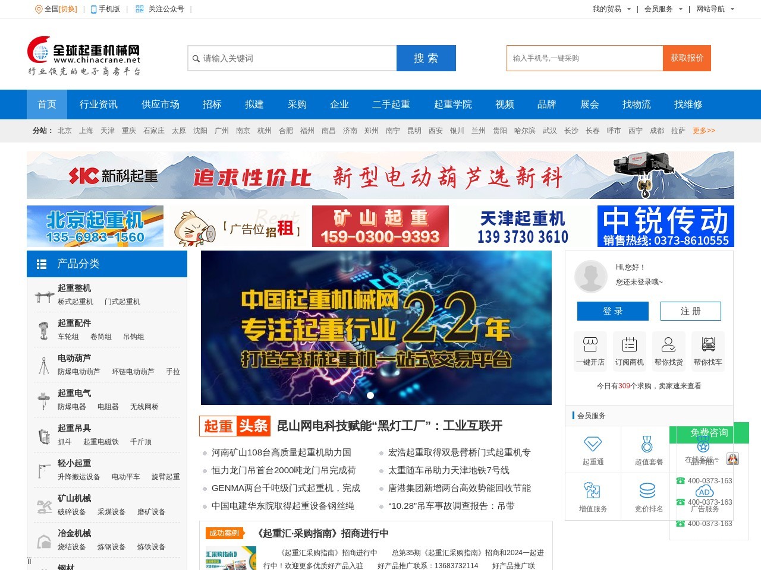Screen dimensions: 761x570
Task: Click the location pin icon beside 全国
Action: [39, 9]
